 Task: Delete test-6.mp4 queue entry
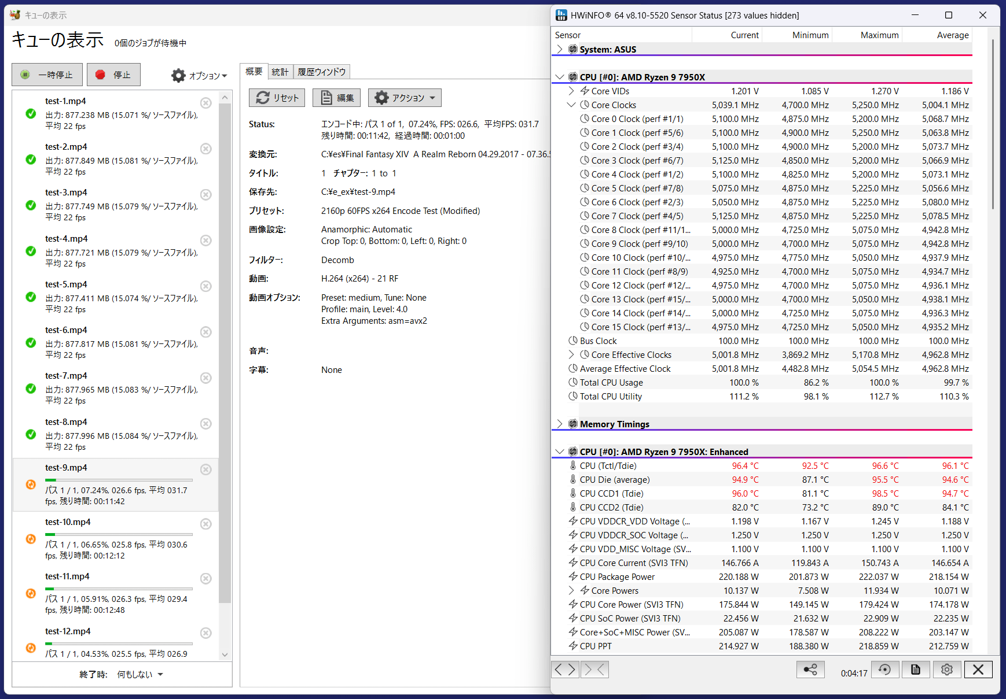tap(205, 332)
